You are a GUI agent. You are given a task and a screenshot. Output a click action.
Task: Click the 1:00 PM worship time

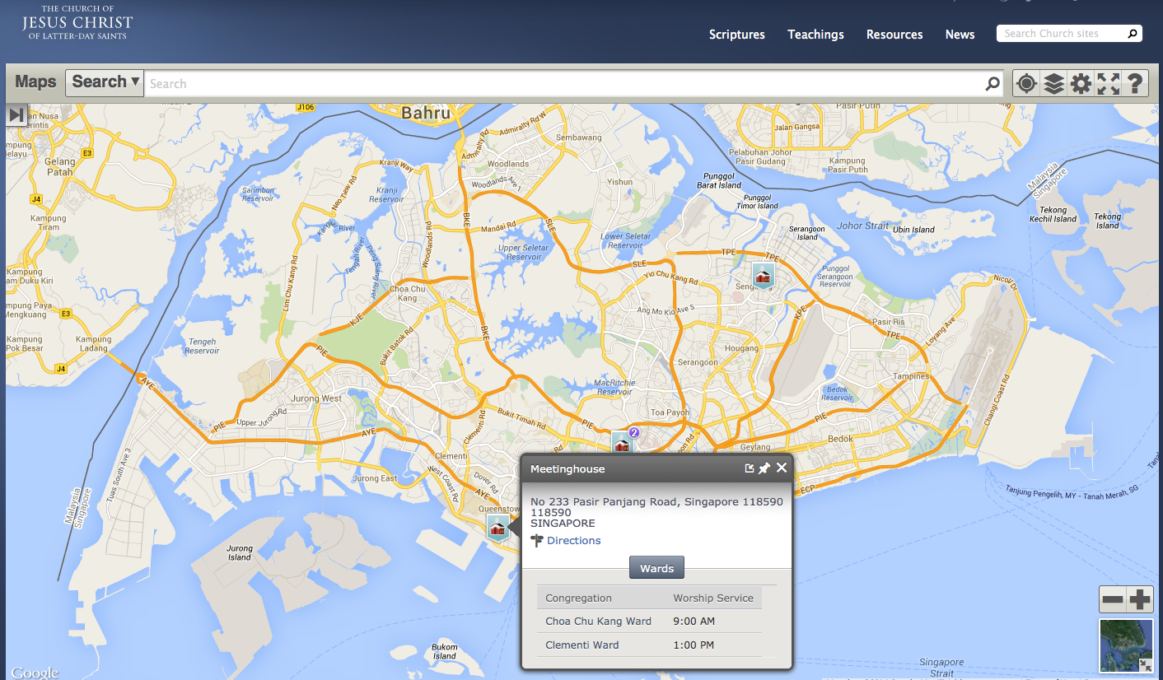tap(694, 645)
